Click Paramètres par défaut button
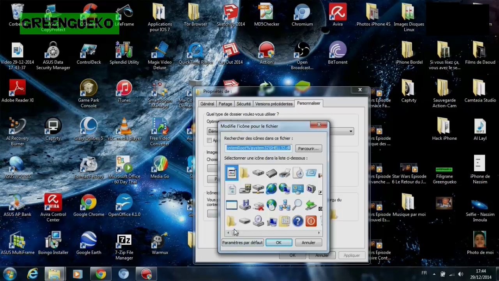The height and width of the screenshot is (281, 499). [x=242, y=242]
